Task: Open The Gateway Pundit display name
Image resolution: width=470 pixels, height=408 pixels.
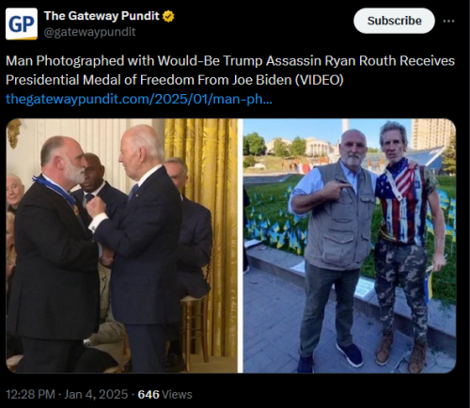Action: click(x=102, y=16)
